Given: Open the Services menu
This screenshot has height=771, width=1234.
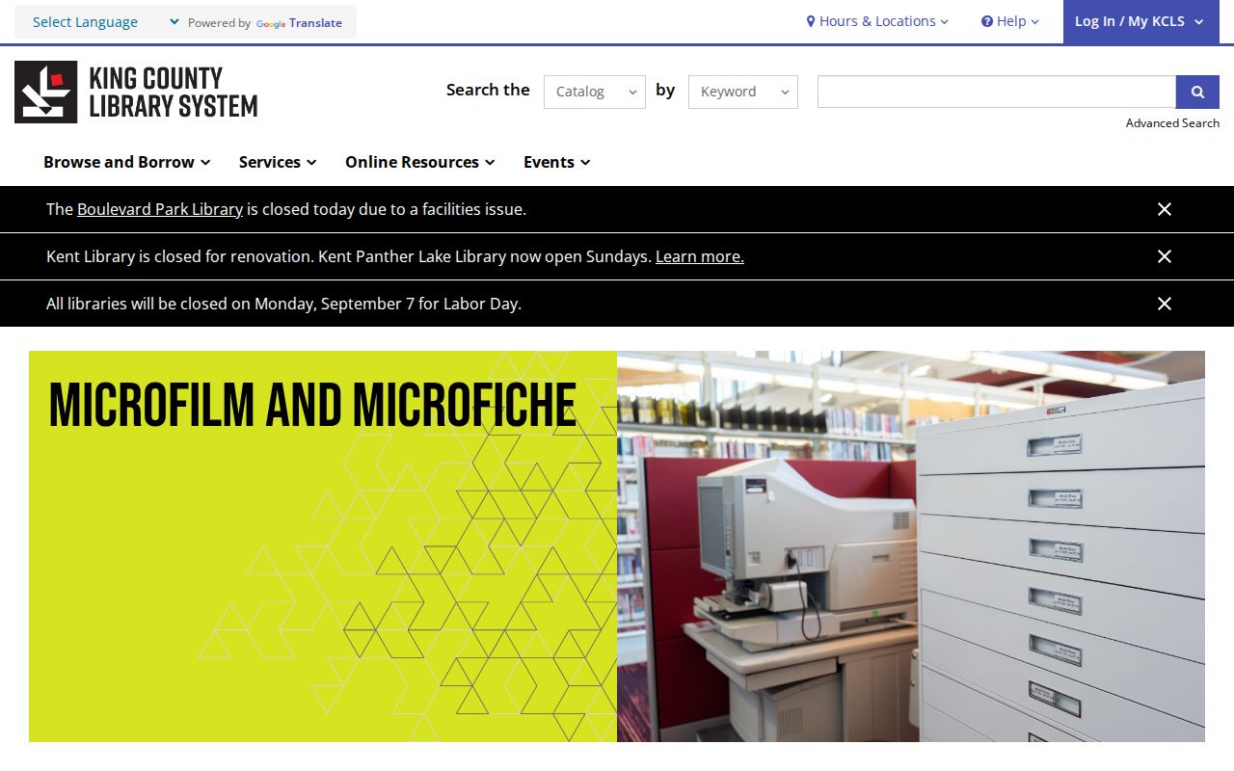Looking at the screenshot, I should (x=278, y=162).
